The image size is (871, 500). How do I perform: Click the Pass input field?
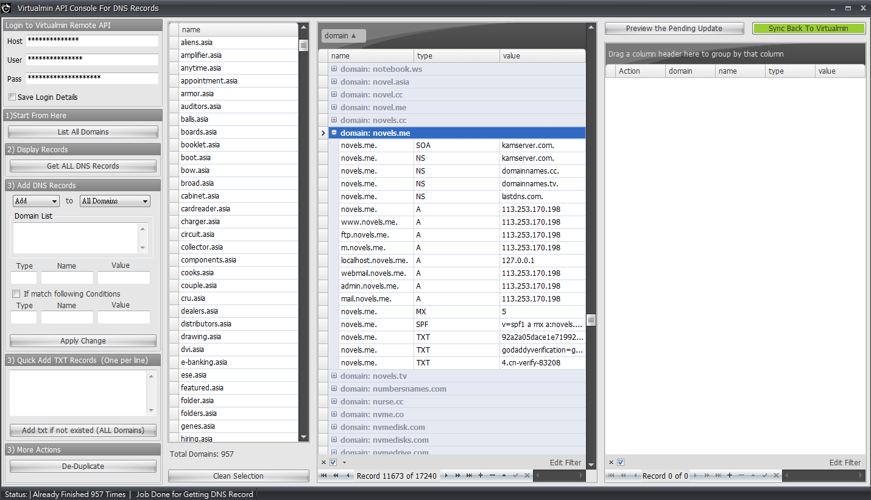point(92,79)
